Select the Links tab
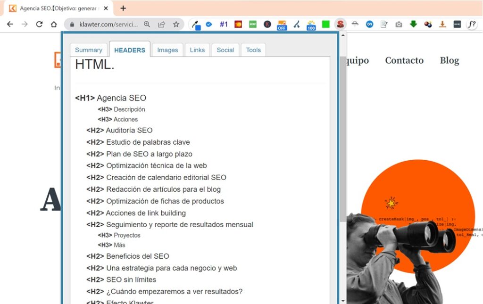This screenshot has height=304, width=483. (197, 50)
